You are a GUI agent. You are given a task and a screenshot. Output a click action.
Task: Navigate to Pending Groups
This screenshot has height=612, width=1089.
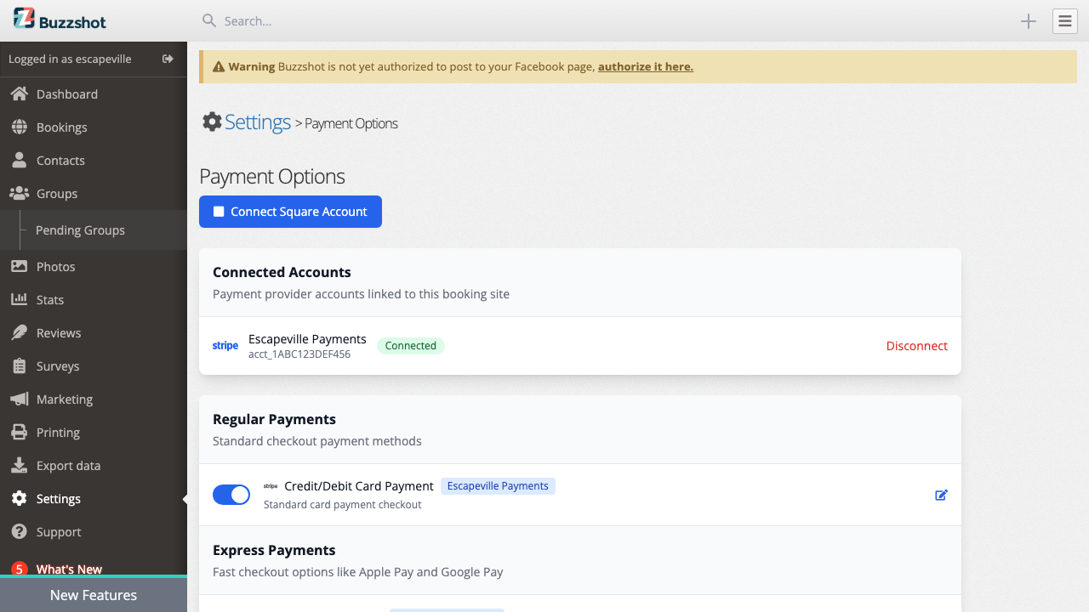tap(80, 229)
